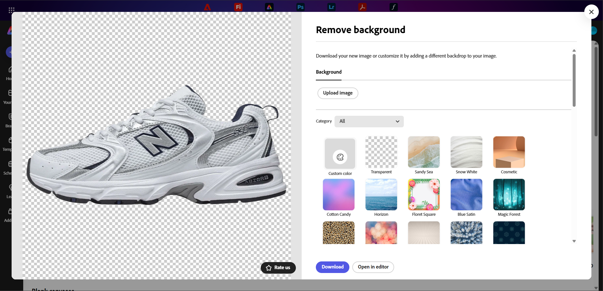Open the Adobe Firefly Fi app icon
This screenshot has height=291, width=603.
[238, 7]
